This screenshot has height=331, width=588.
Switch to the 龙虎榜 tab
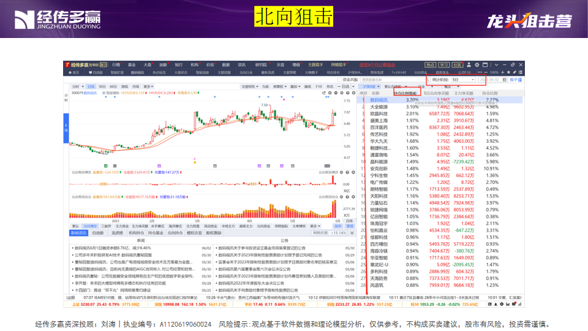coord(117,233)
